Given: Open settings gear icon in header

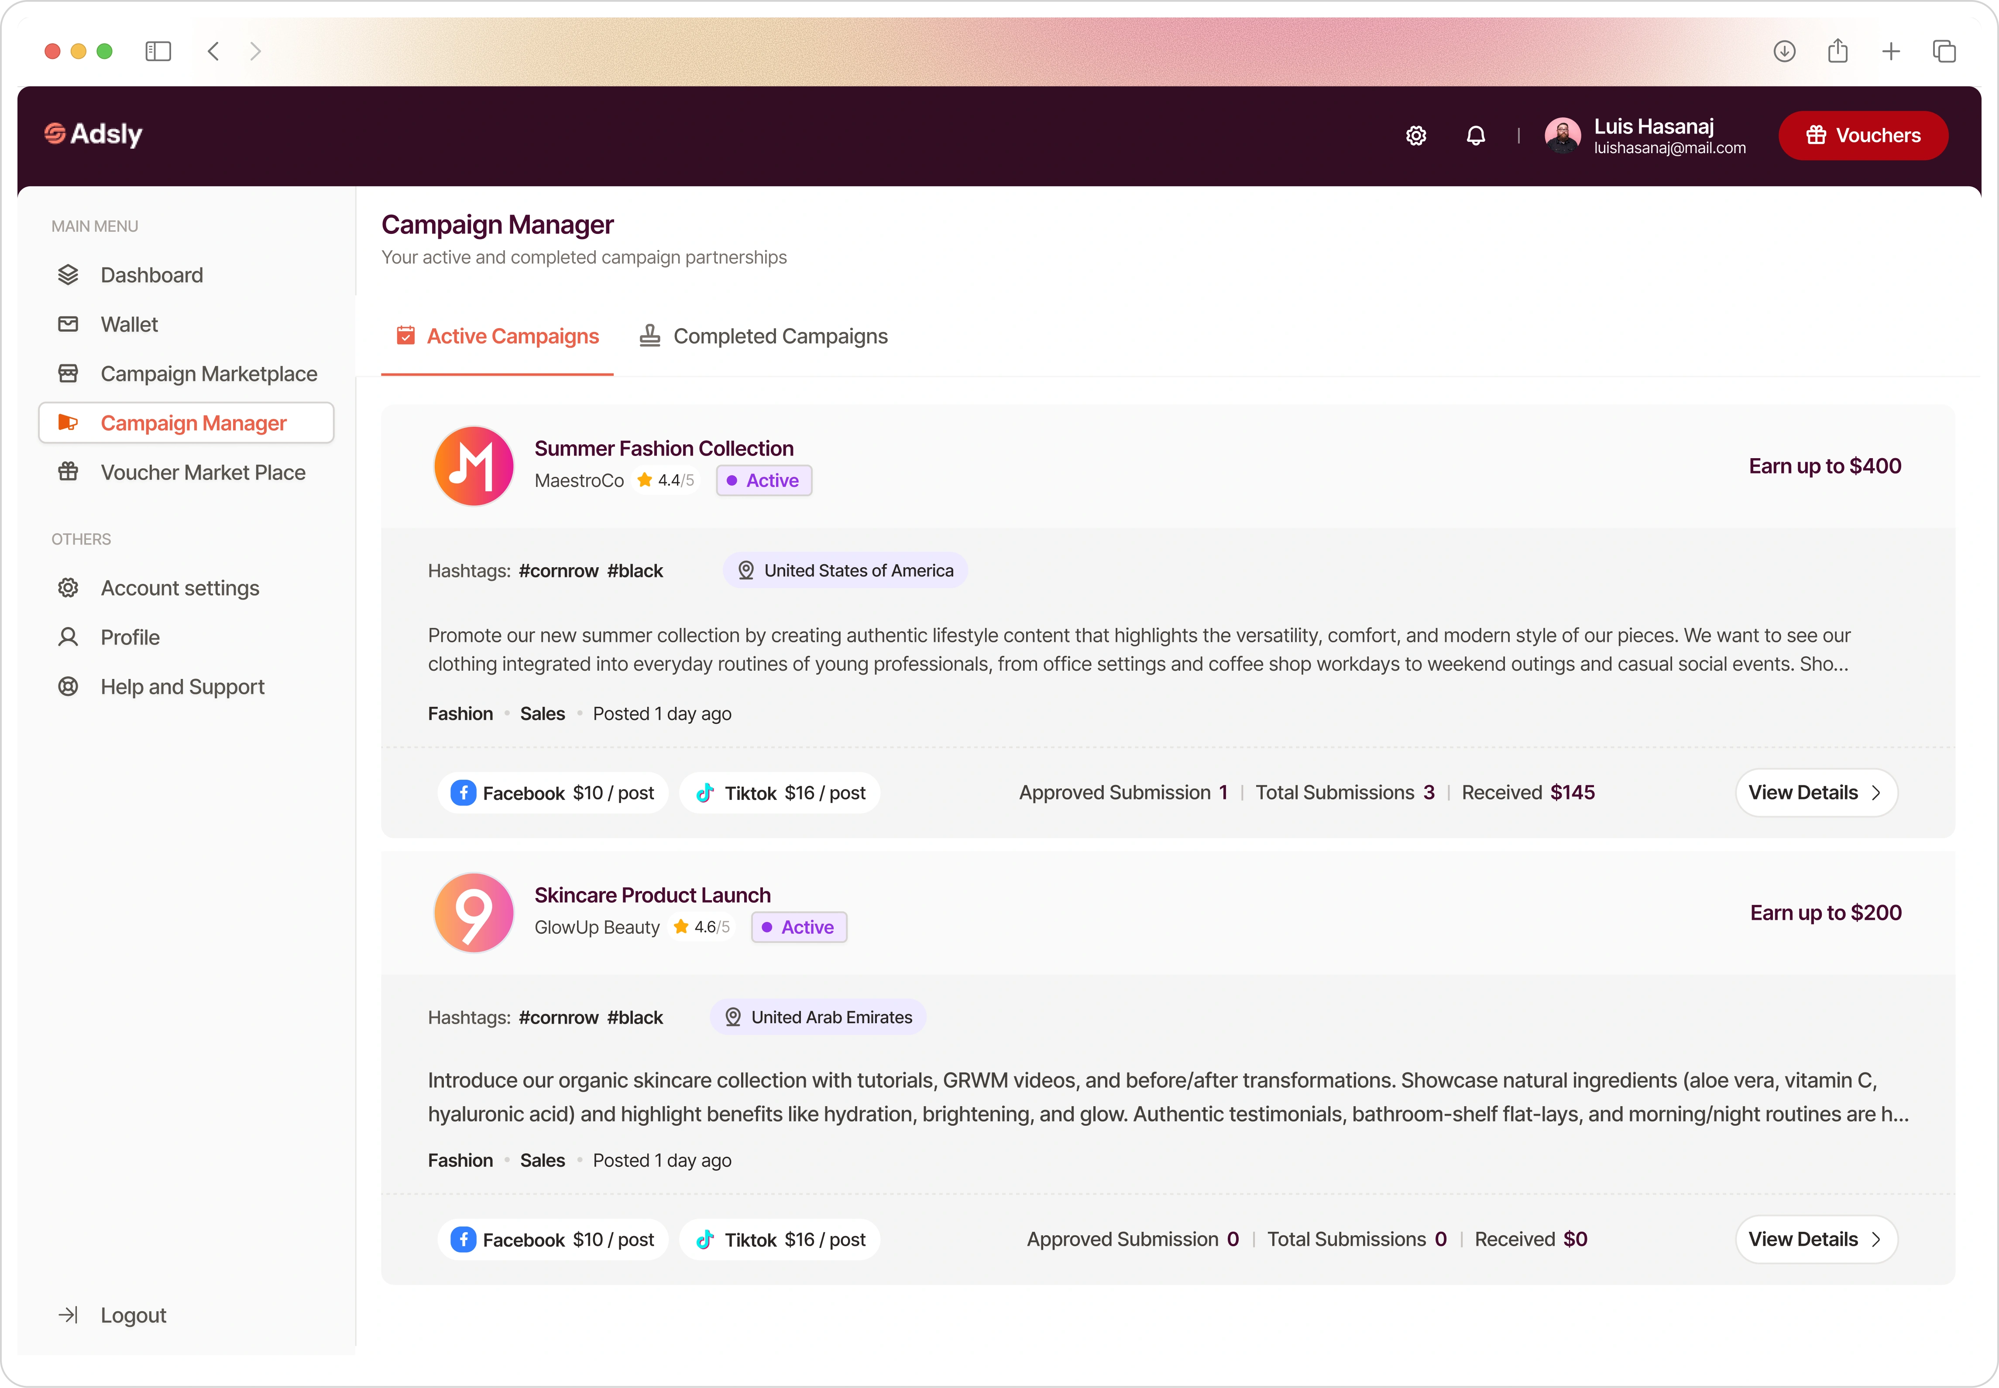Looking at the screenshot, I should (x=1416, y=136).
